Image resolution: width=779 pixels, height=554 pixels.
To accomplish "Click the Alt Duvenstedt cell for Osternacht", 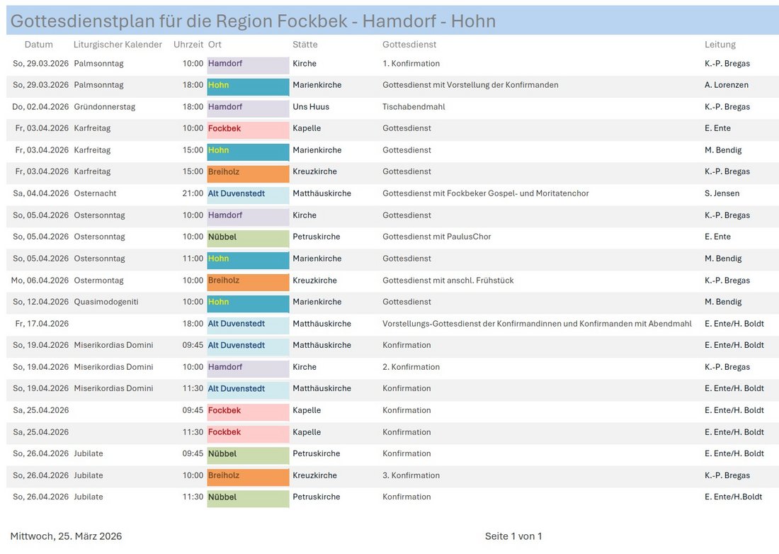I will pyautogui.click(x=248, y=193).
